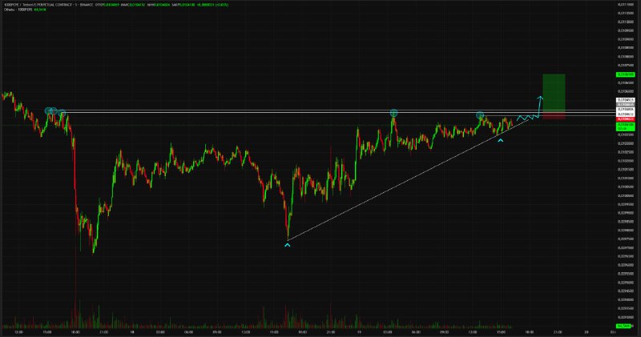Click the date label 18 on the time axis

coord(131,332)
